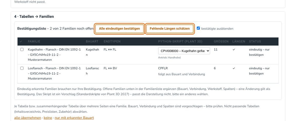Click the size count '11' cell
Image resolution: width=296 pixels, height=121 pixels.
point(216,49)
